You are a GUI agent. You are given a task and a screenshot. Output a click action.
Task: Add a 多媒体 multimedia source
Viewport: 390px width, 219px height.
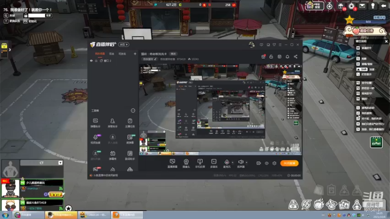pos(214,164)
